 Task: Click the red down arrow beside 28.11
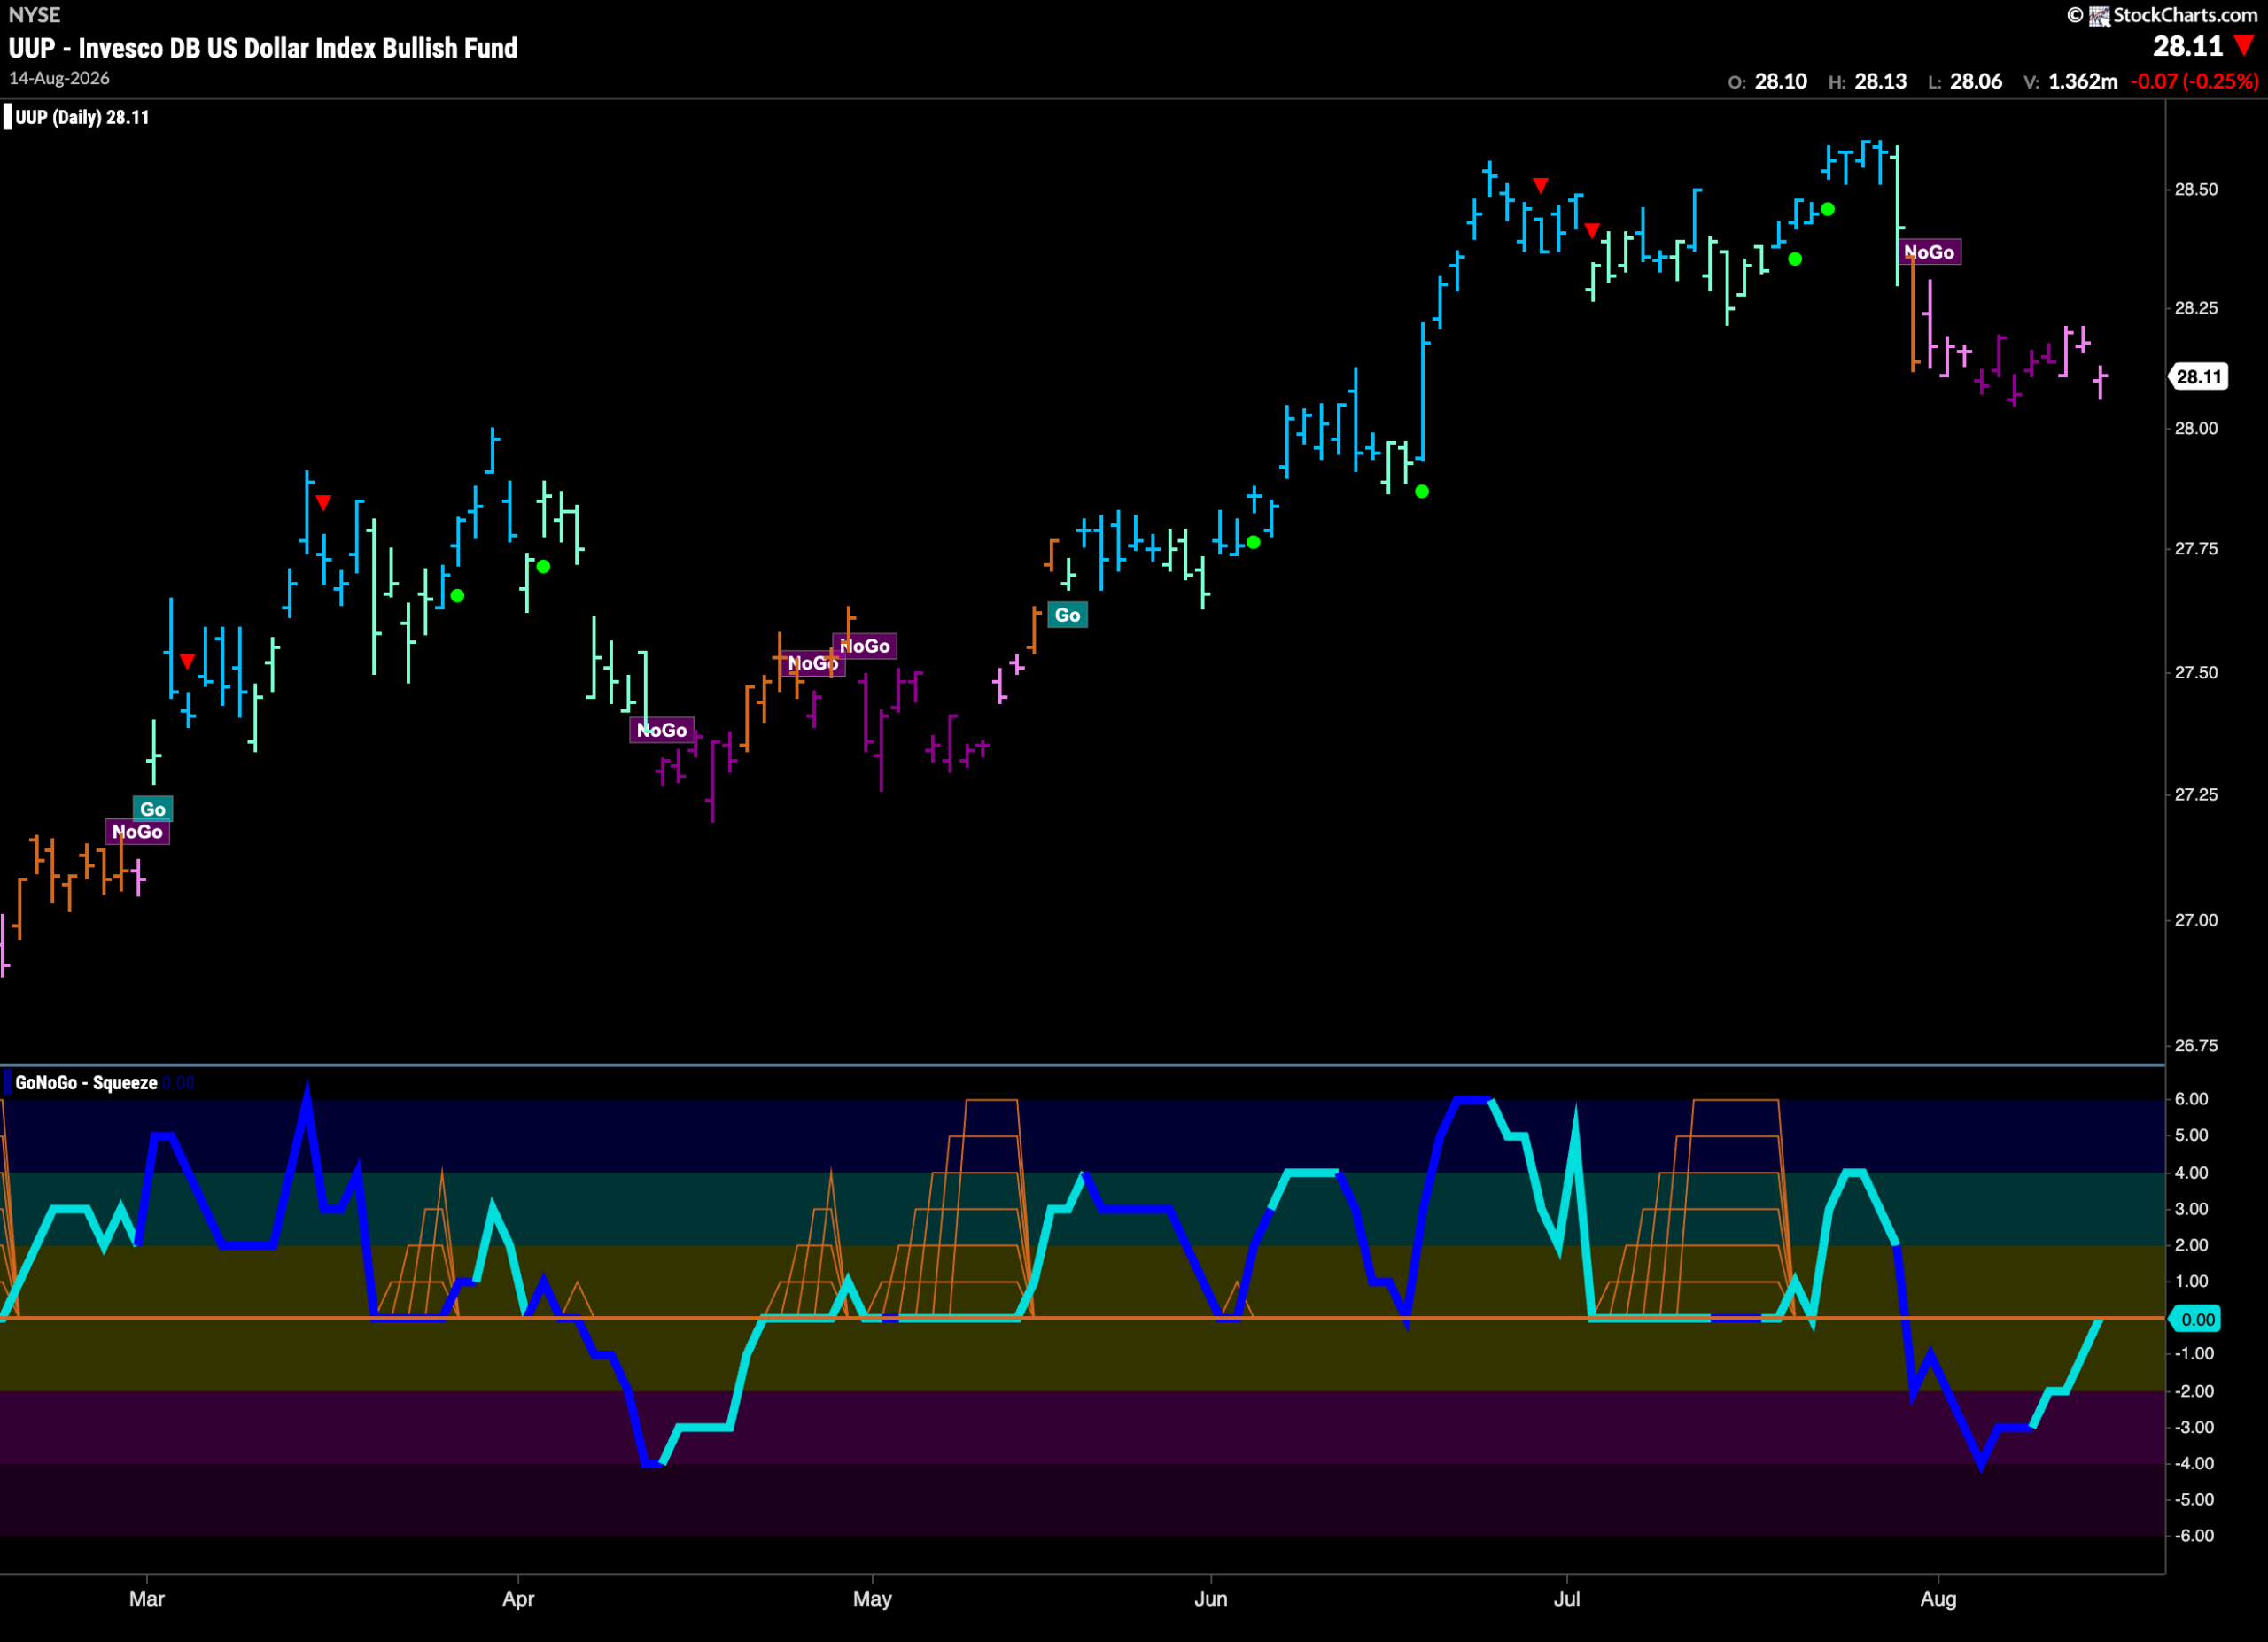[2244, 46]
